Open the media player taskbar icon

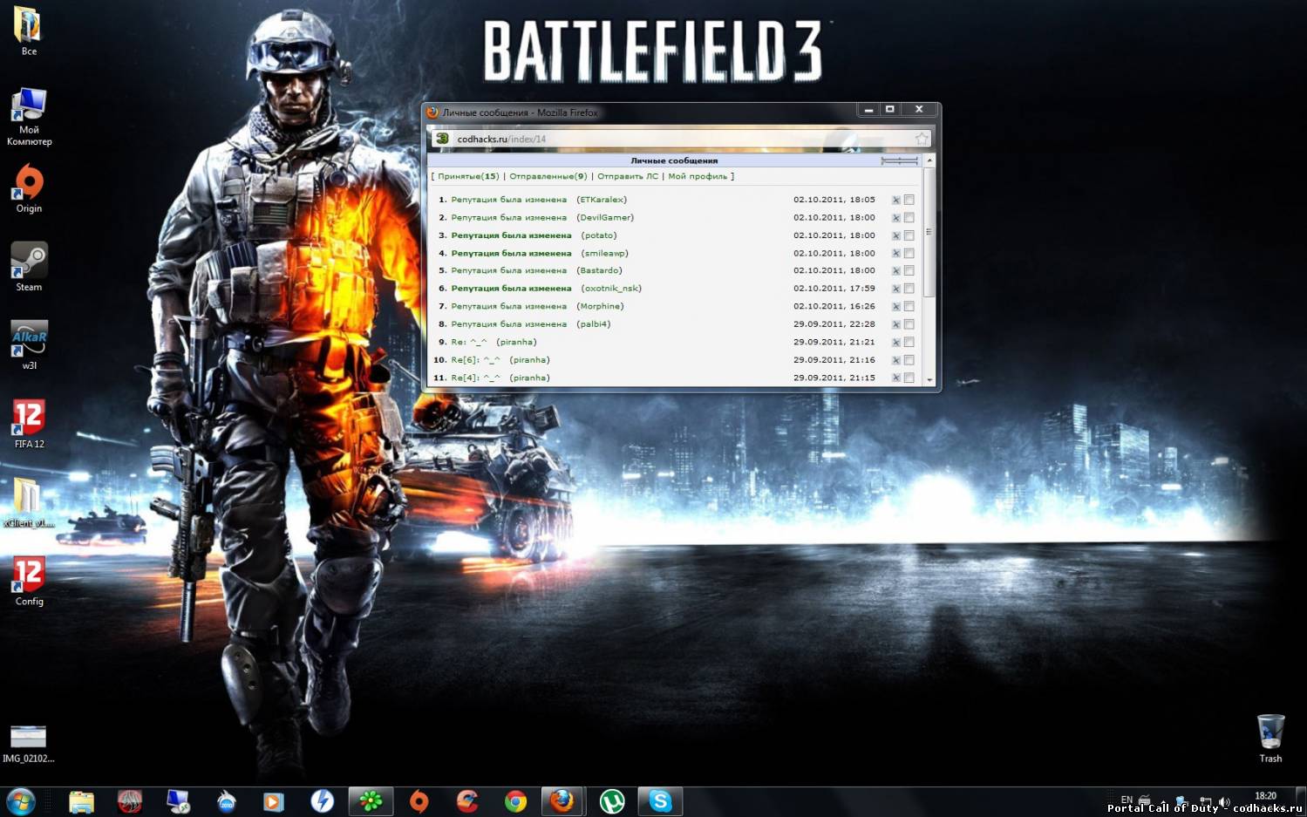[274, 801]
